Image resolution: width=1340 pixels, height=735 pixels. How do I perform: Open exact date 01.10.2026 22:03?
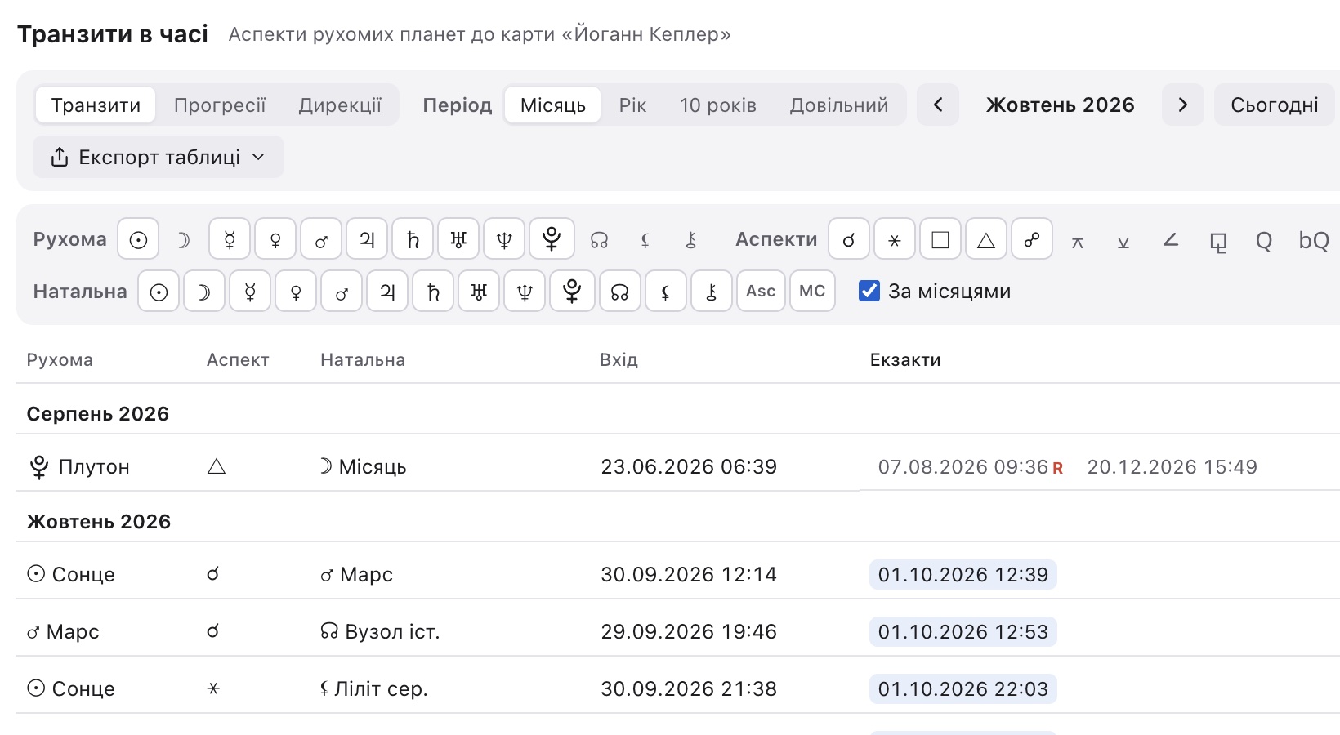(963, 688)
